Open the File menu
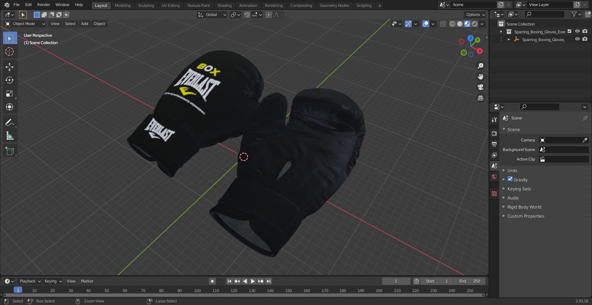 [x=16, y=5]
